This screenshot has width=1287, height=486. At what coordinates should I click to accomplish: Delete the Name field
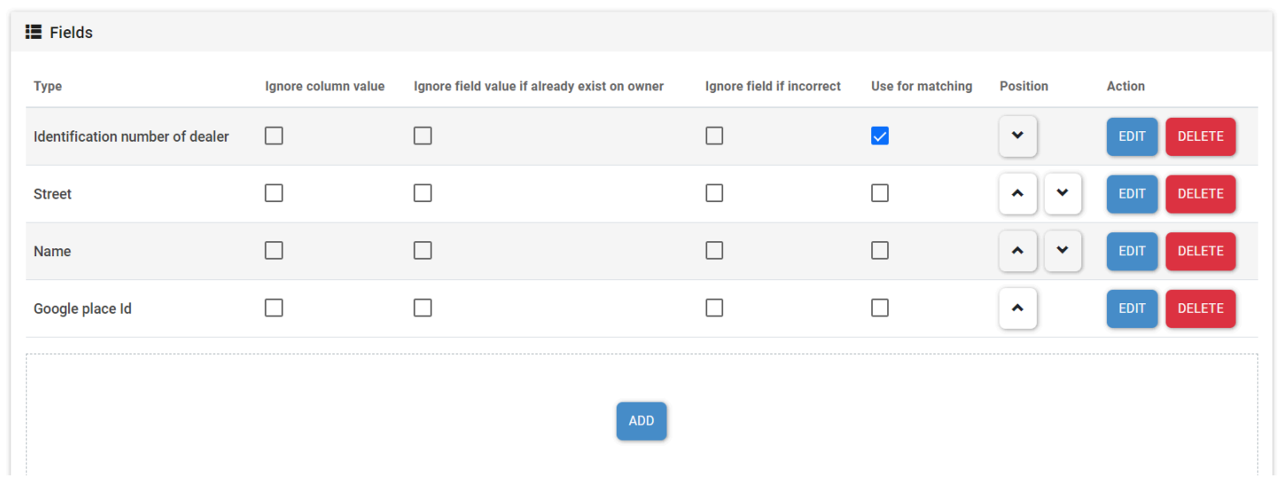1200,252
